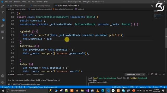This screenshot has width=167, height=93.
Task: Switch to the PROBLEMS panel tab
Action: tap(20, 74)
